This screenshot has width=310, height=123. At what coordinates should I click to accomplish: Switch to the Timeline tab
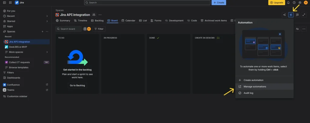80,20
